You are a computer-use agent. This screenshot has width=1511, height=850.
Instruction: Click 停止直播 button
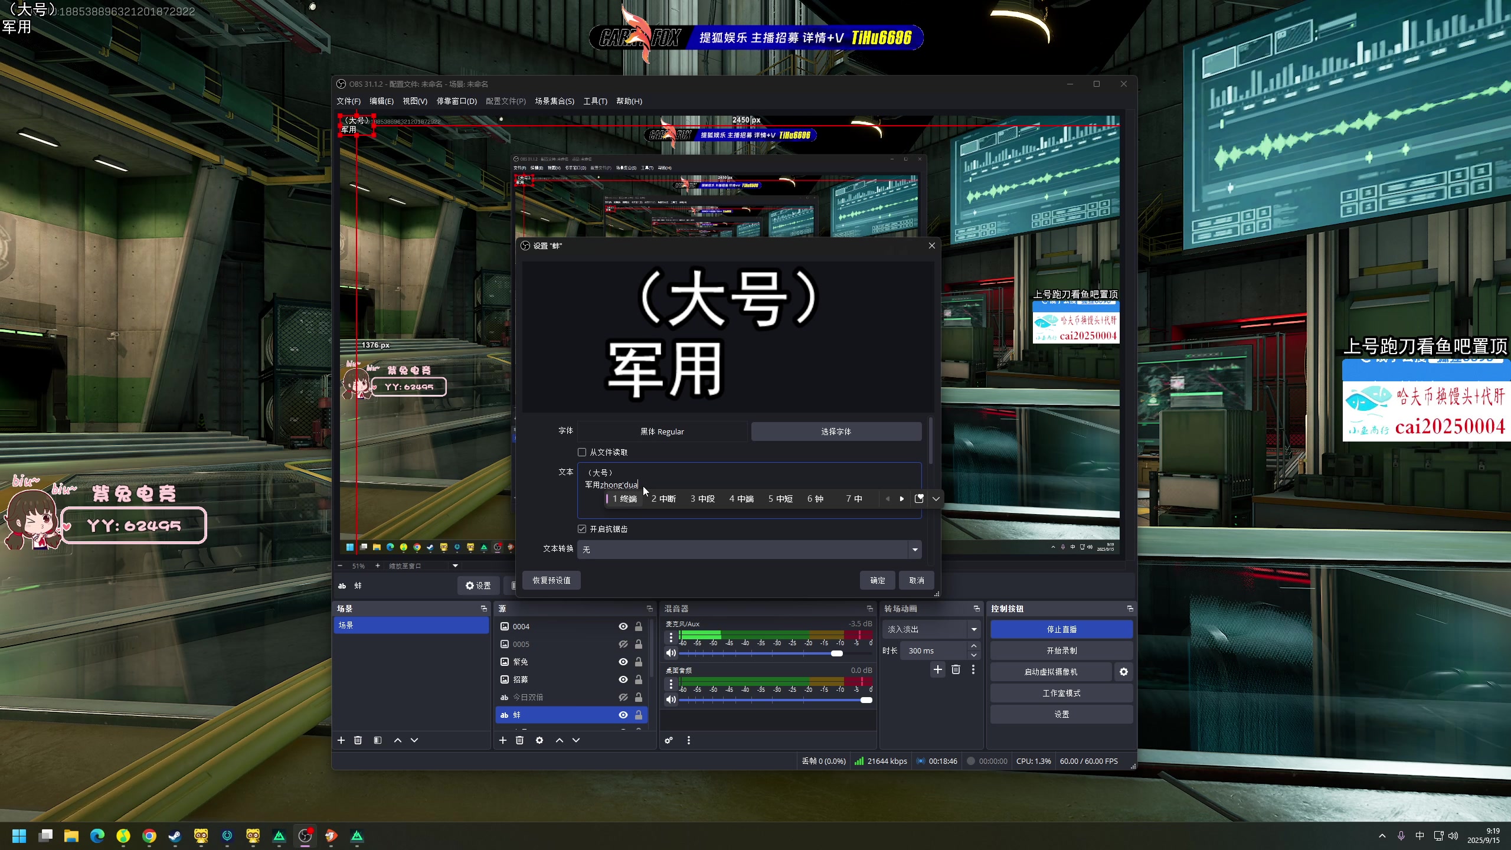coord(1061,629)
